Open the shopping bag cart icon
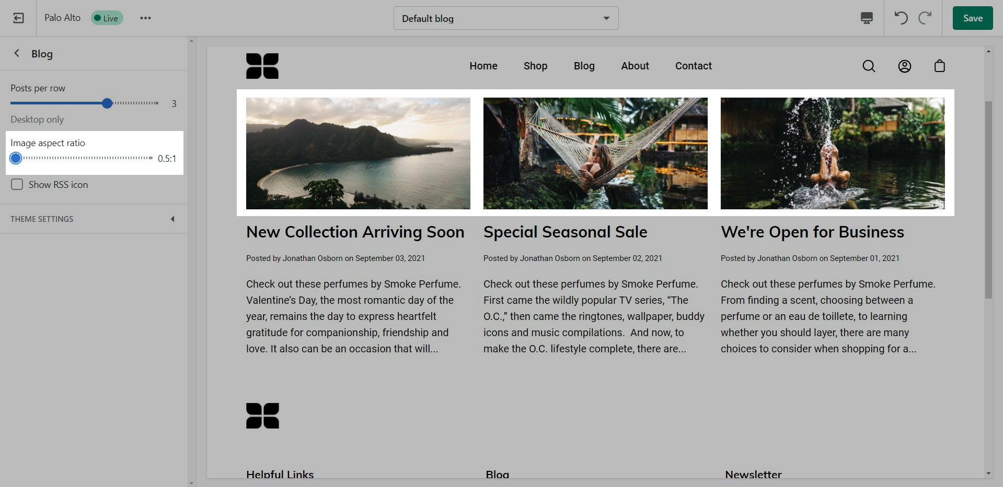 939,66
